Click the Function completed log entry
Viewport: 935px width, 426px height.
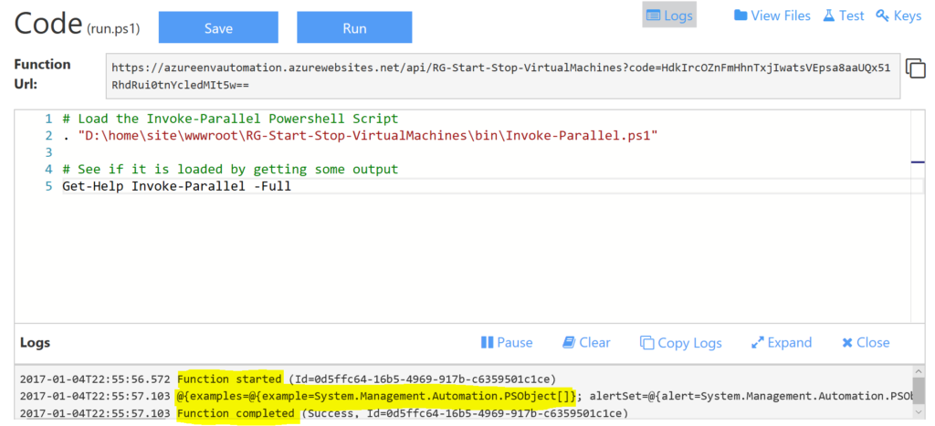pyautogui.click(x=237, y=414)
